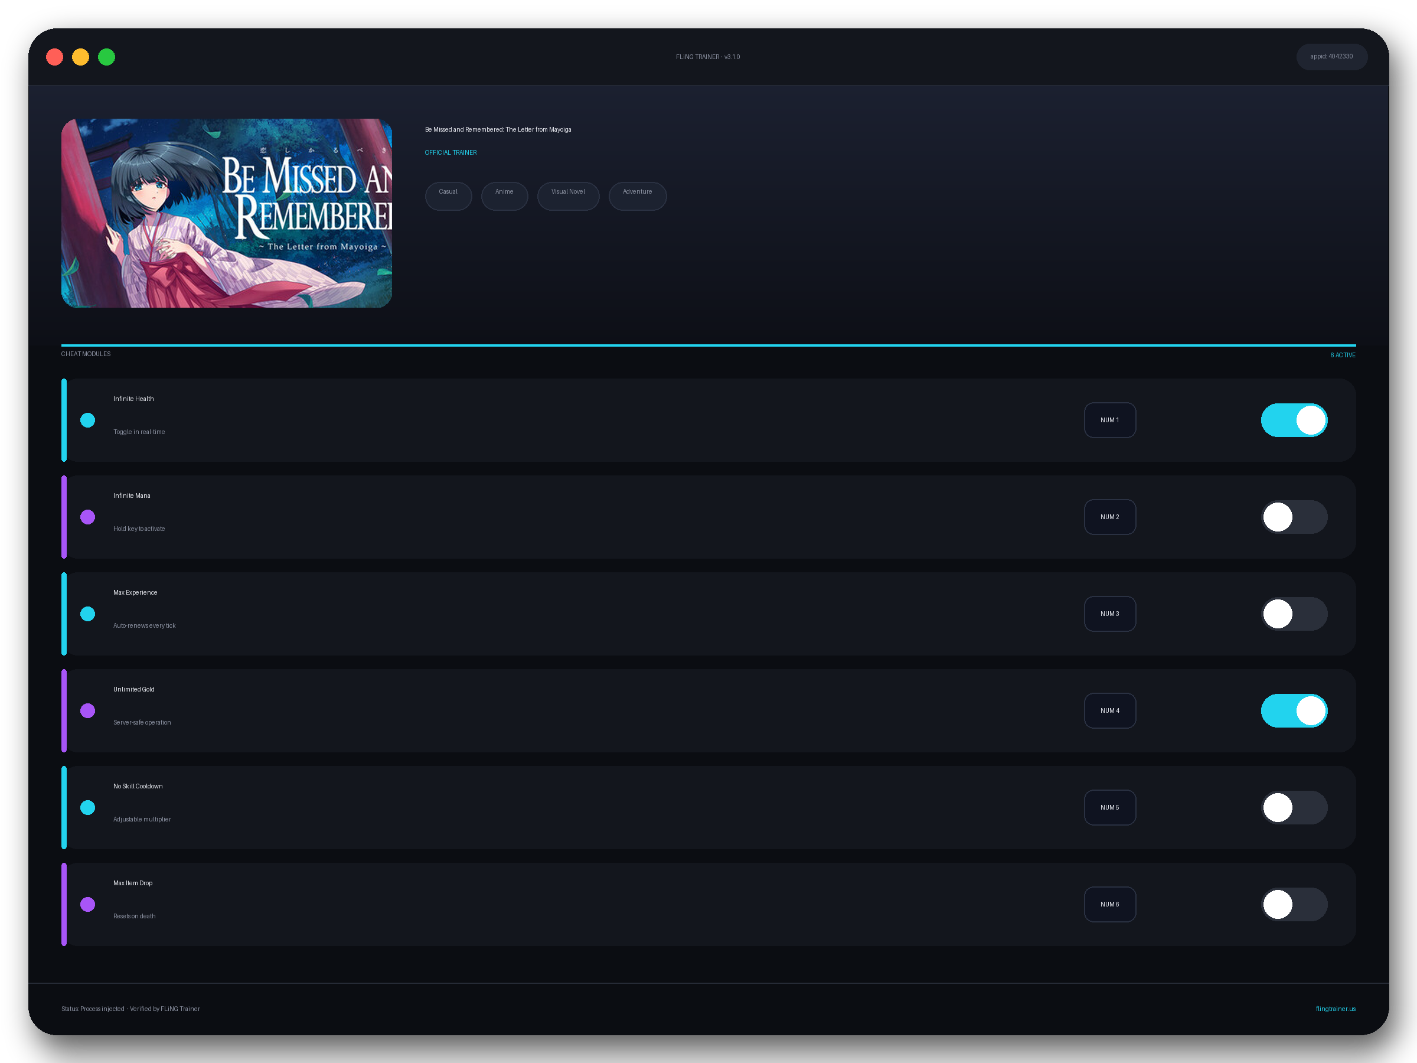The image size is (1417, 1063).
Task: Enable the Infinite Mana toggle
Action: click(1294, 517)
